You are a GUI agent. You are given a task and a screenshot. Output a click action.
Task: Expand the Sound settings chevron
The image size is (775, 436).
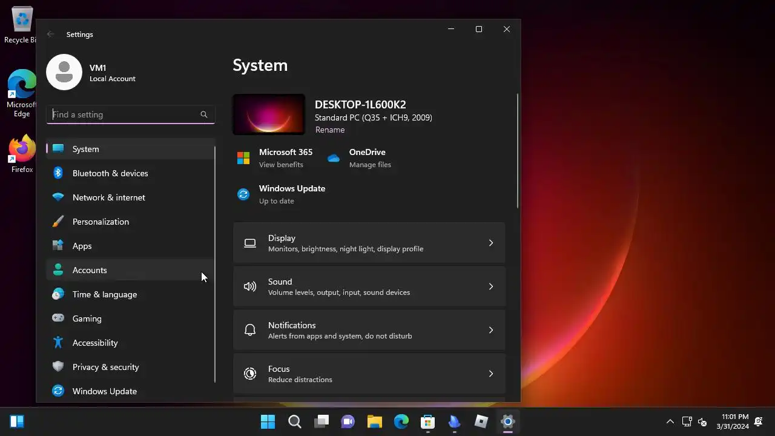coord(491,286)
